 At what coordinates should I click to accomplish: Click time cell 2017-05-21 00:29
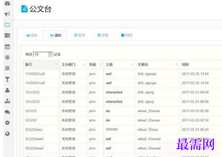point(195,130)
